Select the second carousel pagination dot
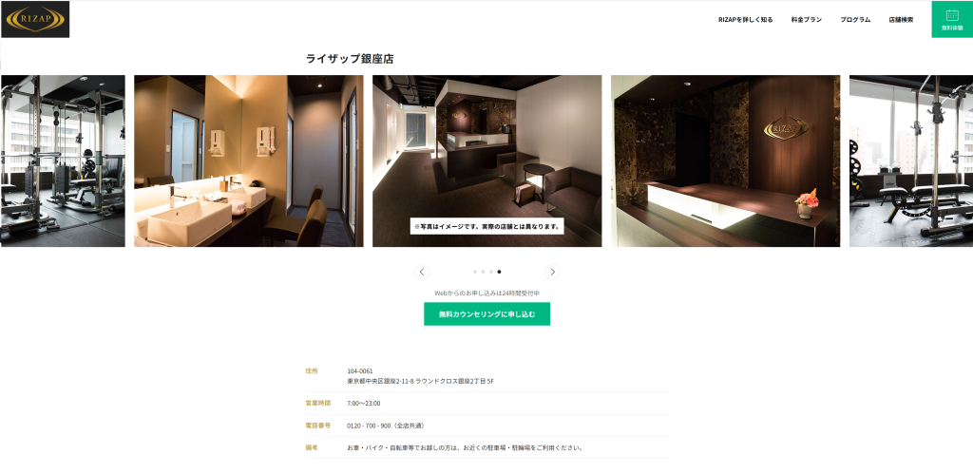 pyautogui.click(x=483, y=272)
